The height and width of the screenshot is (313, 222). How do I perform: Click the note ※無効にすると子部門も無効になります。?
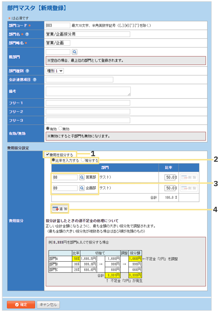(79, 136)
